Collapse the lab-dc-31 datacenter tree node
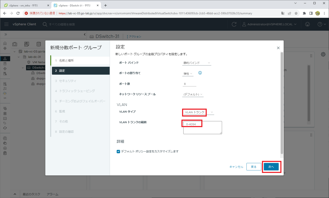Image resolution: width=329 pixels, height=198 pixels. point(19,57)
